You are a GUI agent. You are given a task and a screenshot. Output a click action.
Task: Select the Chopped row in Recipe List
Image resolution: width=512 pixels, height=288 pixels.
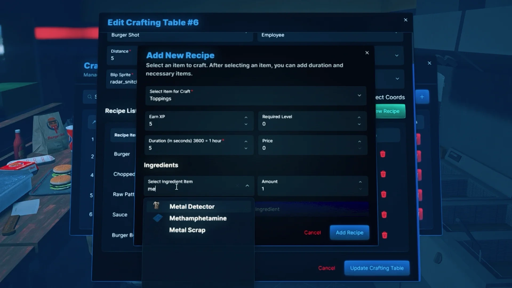point(124,174)
